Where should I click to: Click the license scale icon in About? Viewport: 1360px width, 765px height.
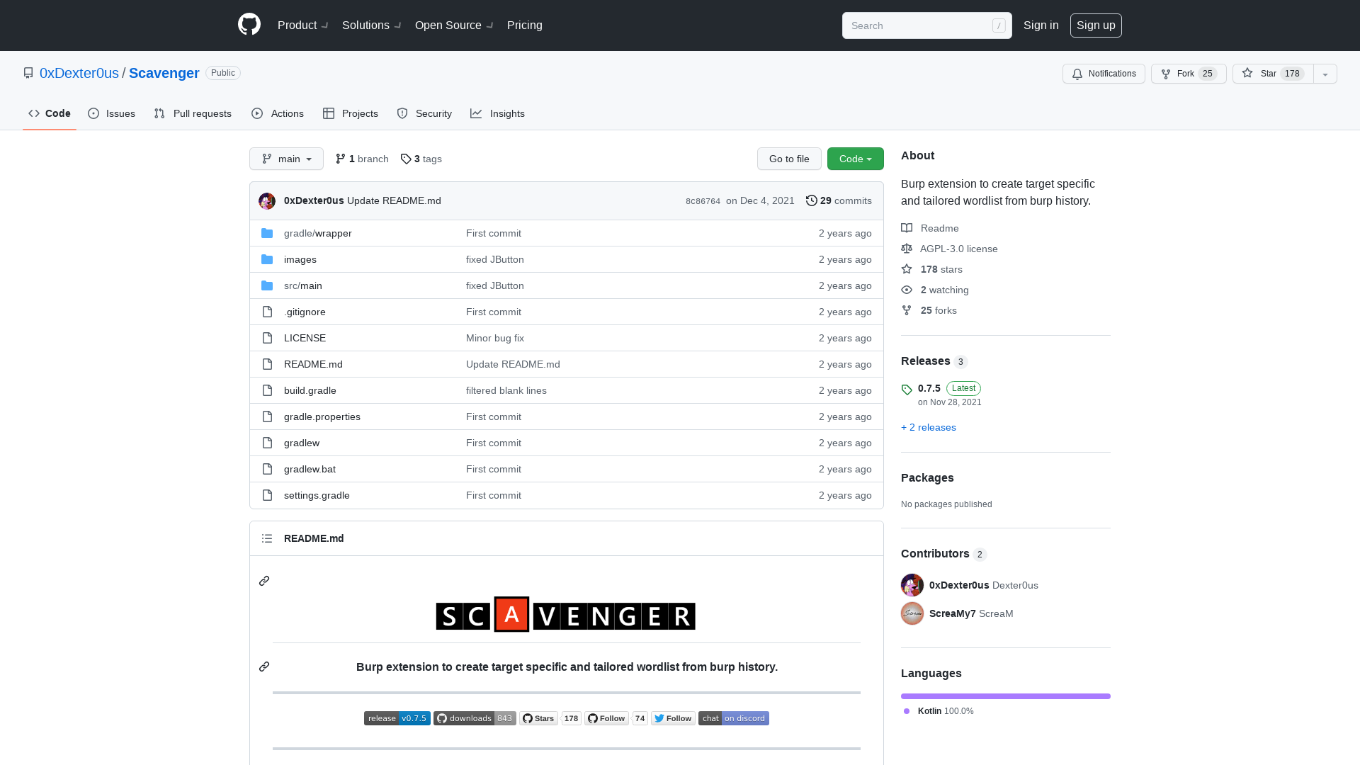tap(907, 249)
